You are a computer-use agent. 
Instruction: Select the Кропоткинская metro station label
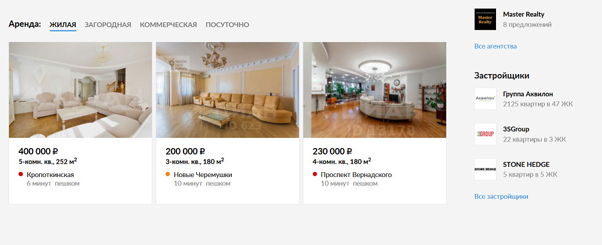coord(51,175)
